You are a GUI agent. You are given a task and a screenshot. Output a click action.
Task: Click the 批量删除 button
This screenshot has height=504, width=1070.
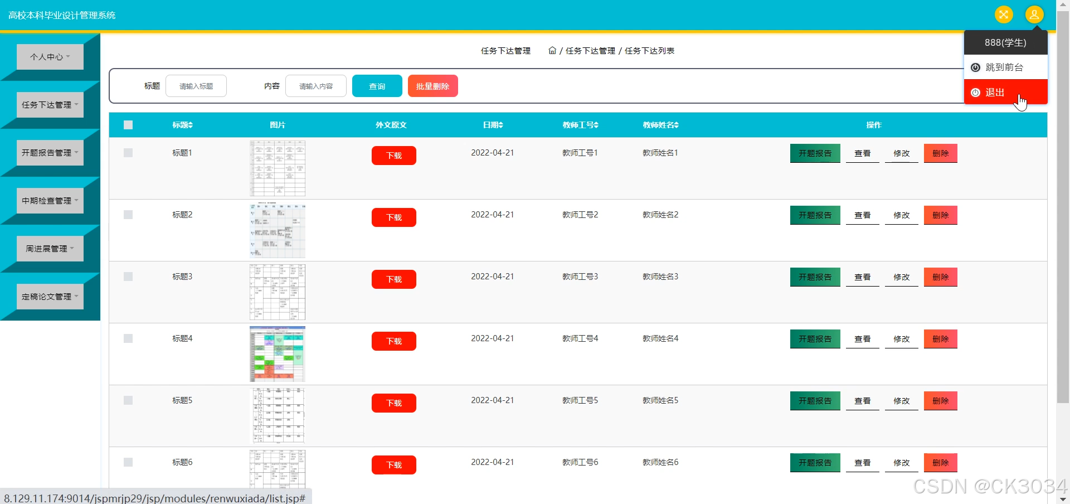click(433, 86)
